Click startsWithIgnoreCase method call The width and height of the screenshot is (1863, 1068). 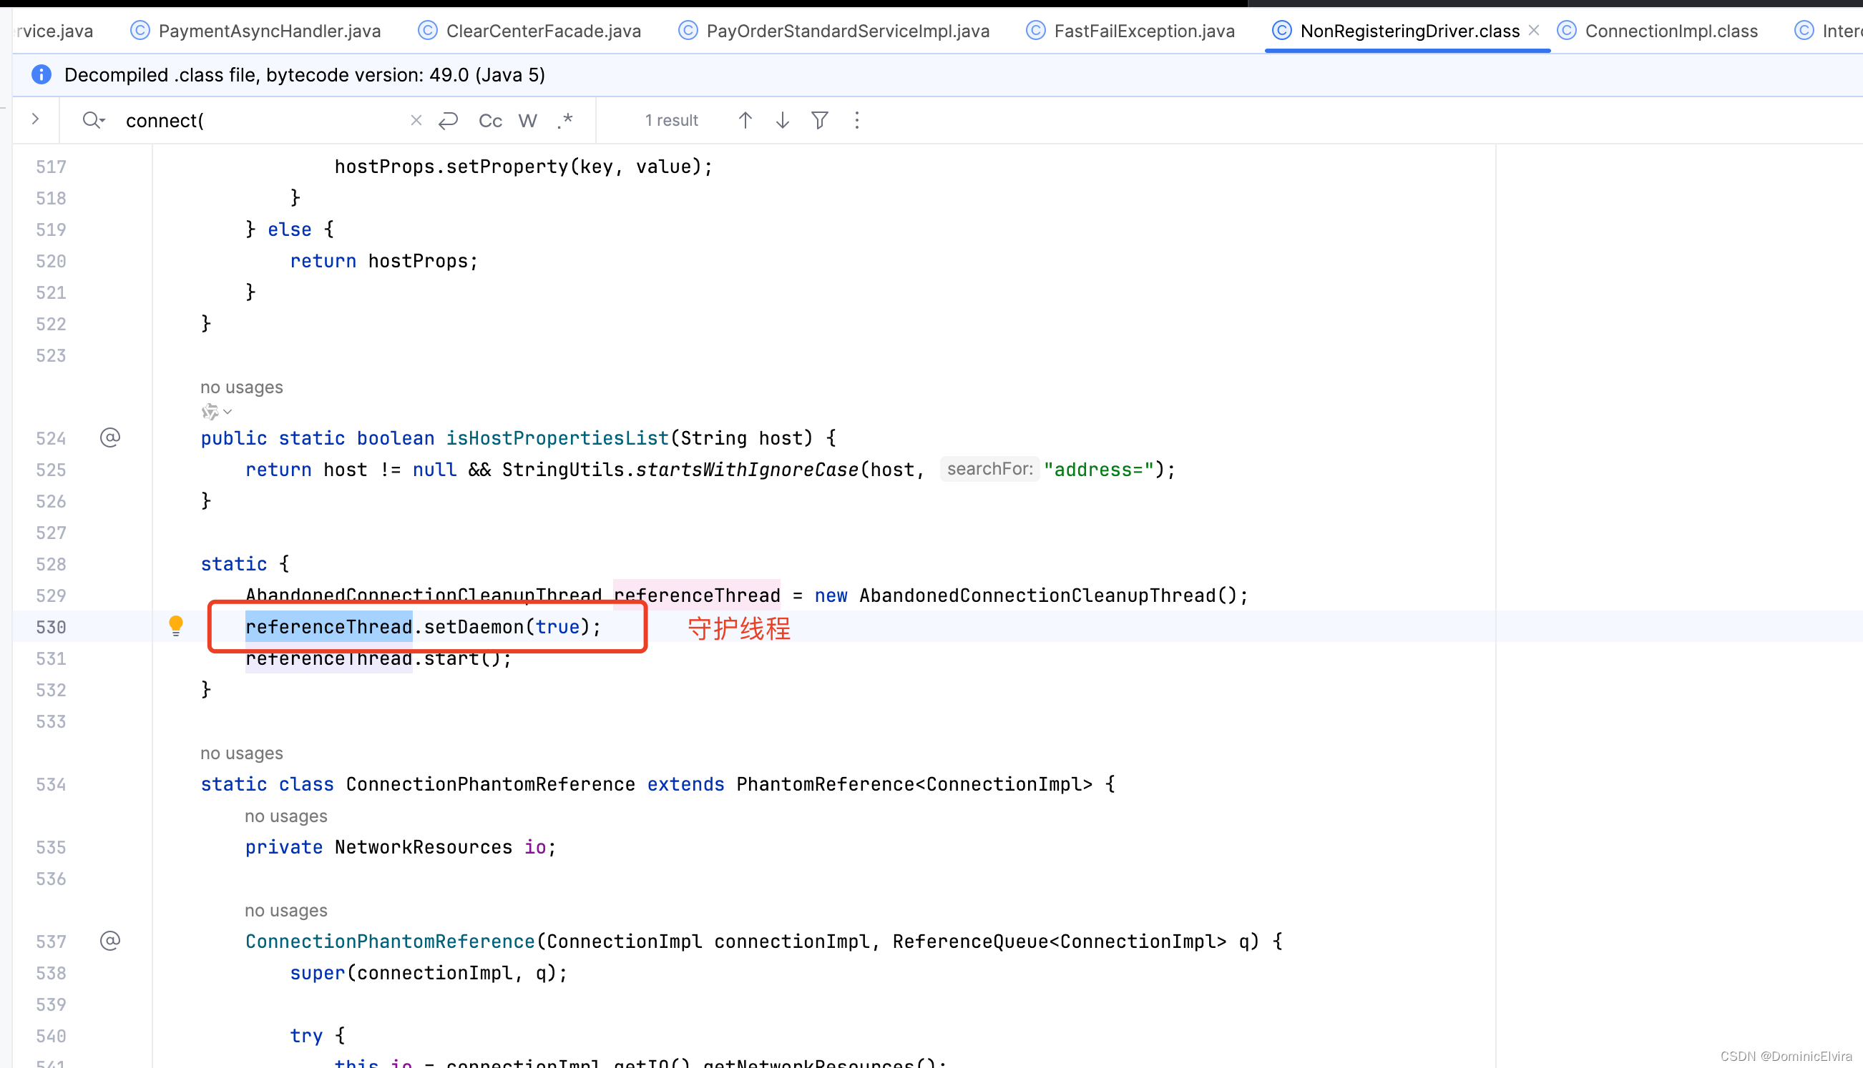click(x=747, y=470)
